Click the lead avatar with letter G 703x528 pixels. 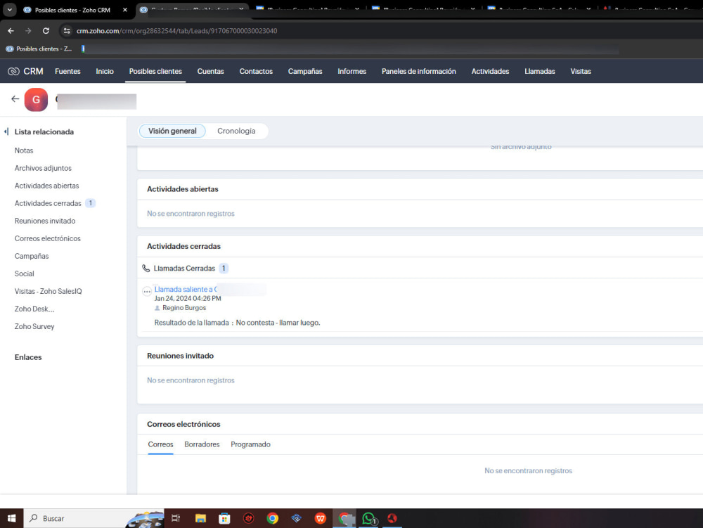coord(36,100)
